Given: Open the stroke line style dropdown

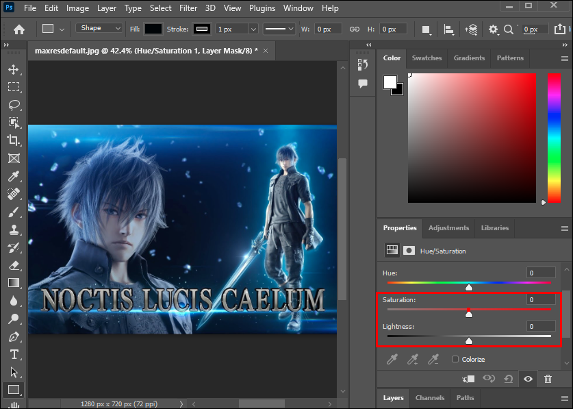Looking at the screenshot, I should point(279,29).
